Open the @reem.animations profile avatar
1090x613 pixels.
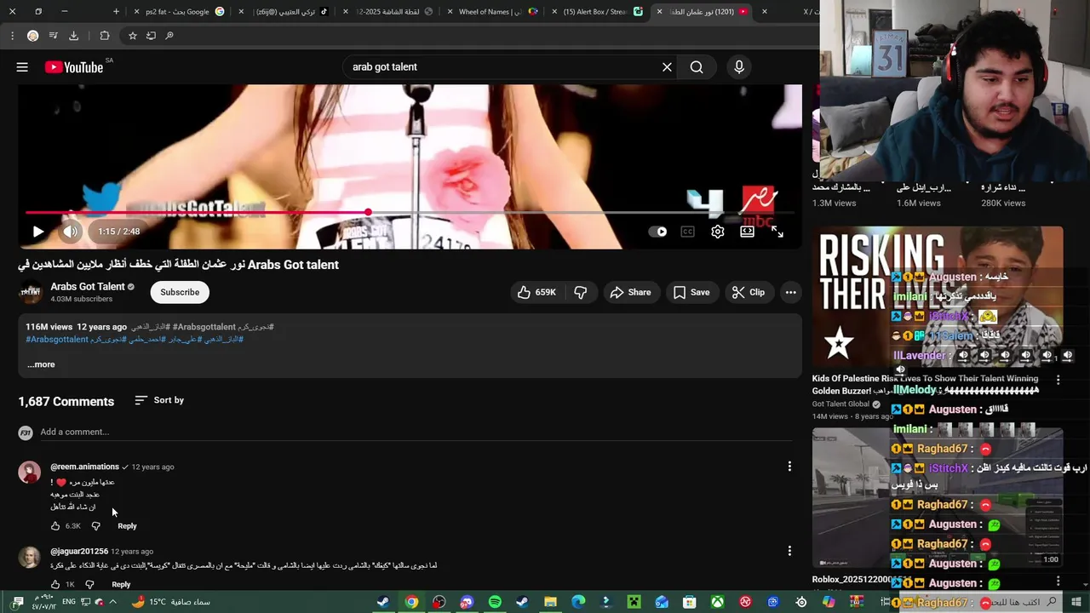click(30, 473)
